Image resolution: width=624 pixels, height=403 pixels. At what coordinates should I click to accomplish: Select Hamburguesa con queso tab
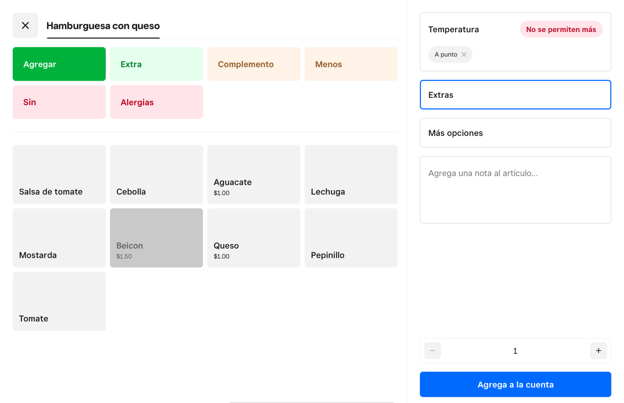tap(103, 26)
